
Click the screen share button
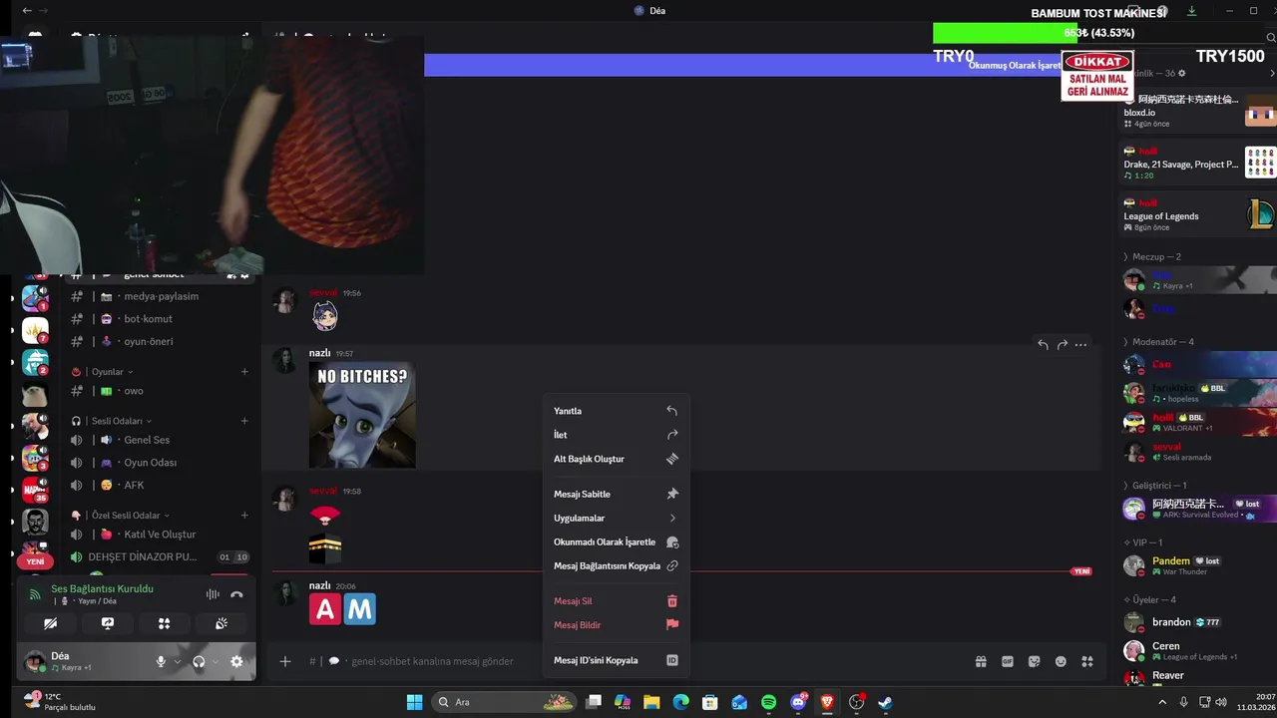point(108,623)
